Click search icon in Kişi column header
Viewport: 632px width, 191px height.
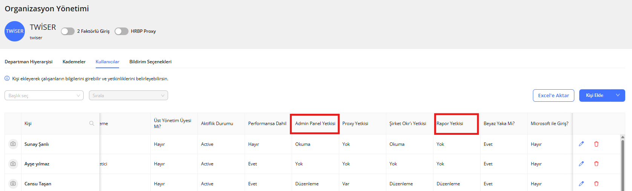(92, 124)
